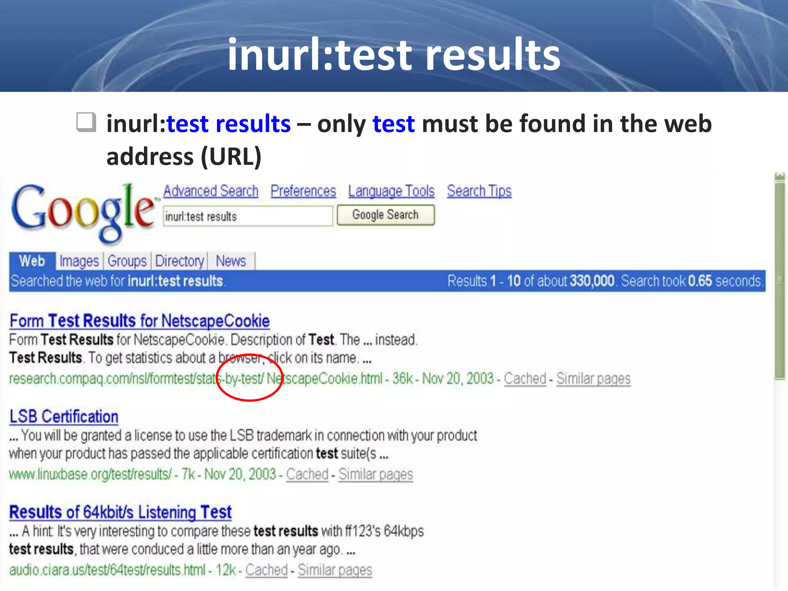Click the search box containing inurl:test results
The height and width of the screenshot is (591, 788).
(x=248, y=216)
